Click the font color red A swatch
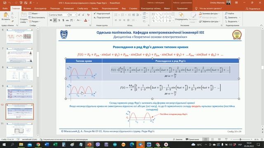This screenshot has height=148, width=264. point(85,20)
